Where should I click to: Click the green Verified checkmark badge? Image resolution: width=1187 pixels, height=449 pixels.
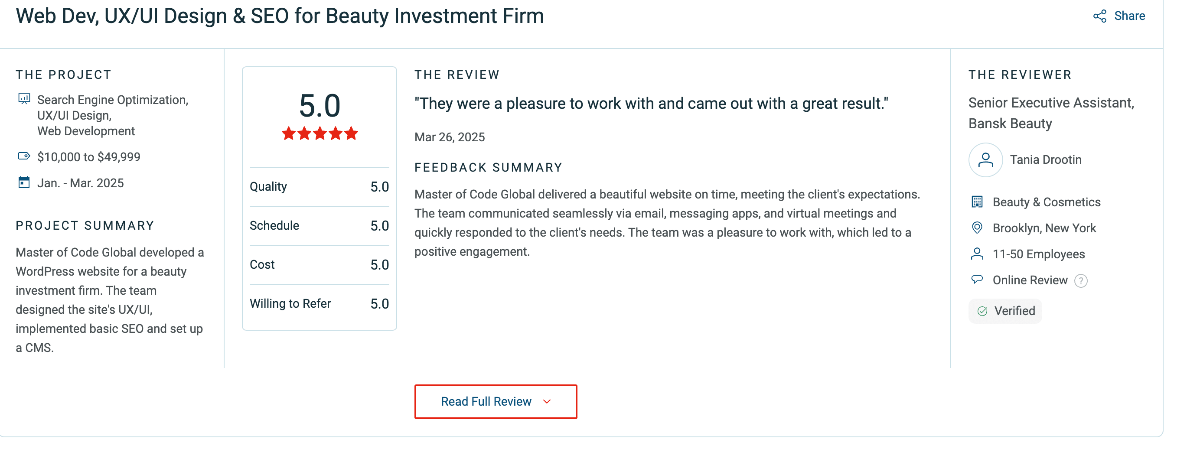[x=1004, y=311]
